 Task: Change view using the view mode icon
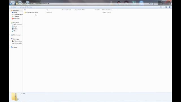point(161,7)
